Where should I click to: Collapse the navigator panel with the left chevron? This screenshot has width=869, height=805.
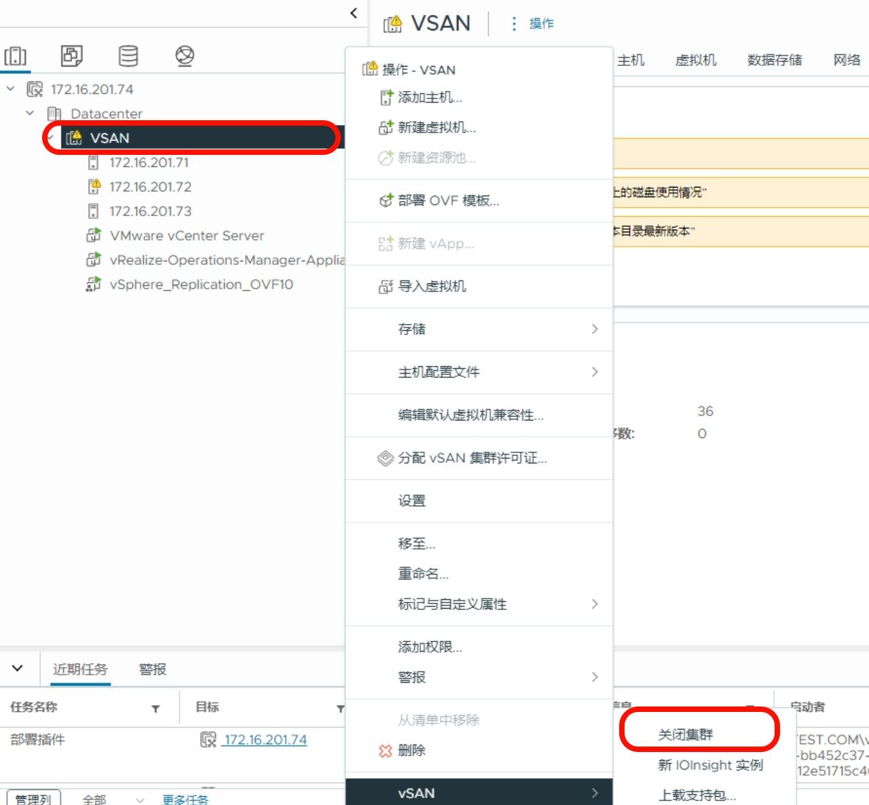coord(354,13)
